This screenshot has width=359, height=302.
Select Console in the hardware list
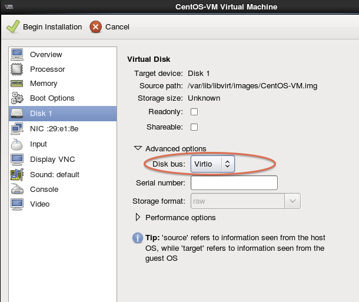tap(44, 189)
